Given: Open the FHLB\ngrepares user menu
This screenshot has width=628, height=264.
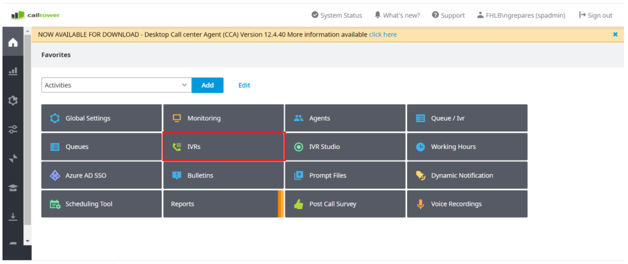Looking at the screenshot, I should click(x=521, y=15).
